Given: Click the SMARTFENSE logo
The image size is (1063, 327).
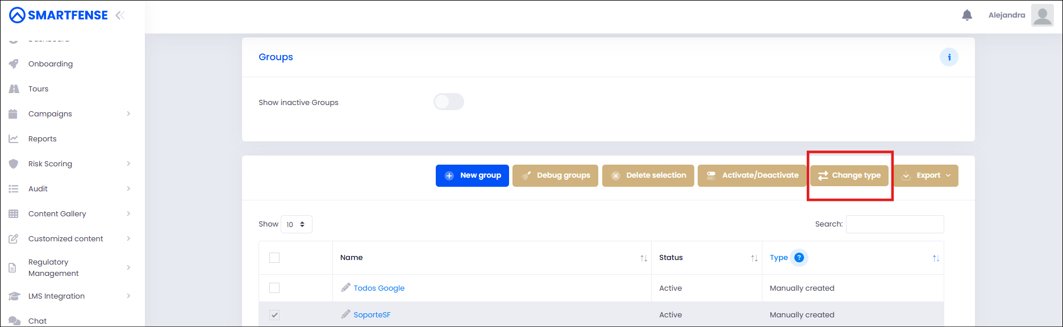Looking at the screenshot, I should coord(59,15).
